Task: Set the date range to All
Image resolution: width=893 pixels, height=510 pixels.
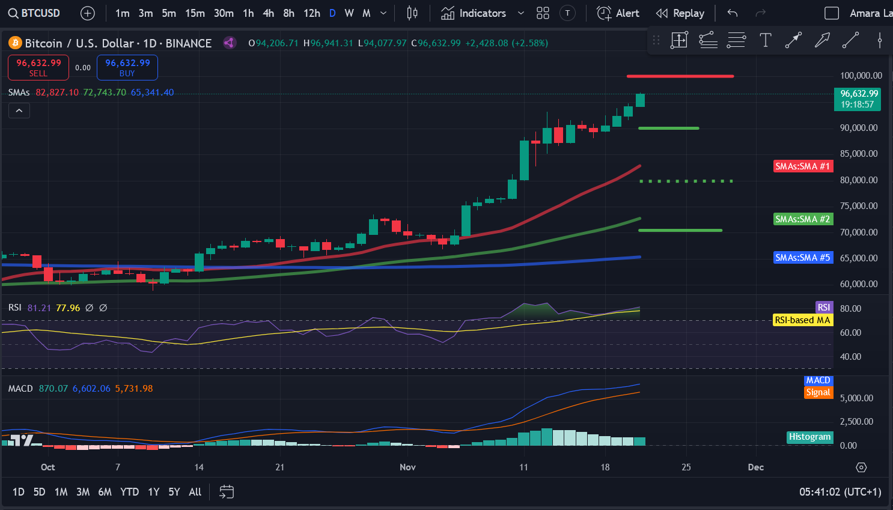Action: pos(195,492)
